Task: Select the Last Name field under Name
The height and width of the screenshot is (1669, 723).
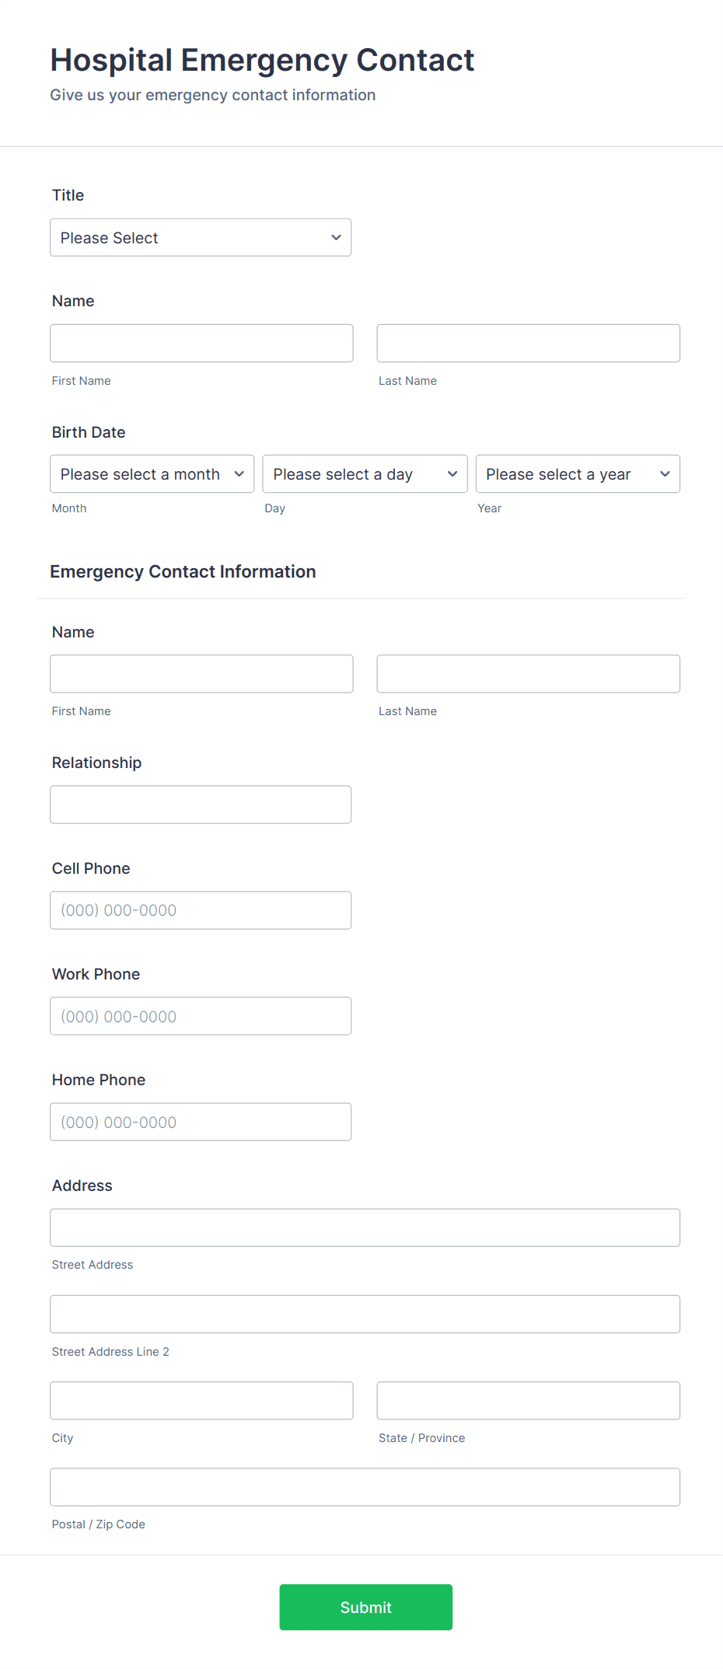Action: tap(528, 343)
